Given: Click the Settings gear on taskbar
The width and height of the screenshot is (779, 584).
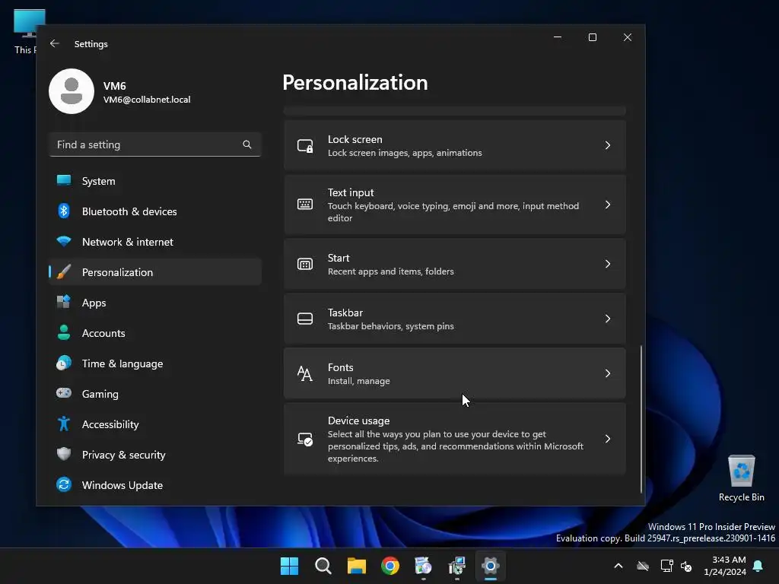Looking at the screenshot, I should (491, 566).
